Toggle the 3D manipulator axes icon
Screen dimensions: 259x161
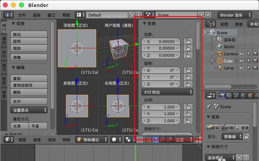[149, 140]
